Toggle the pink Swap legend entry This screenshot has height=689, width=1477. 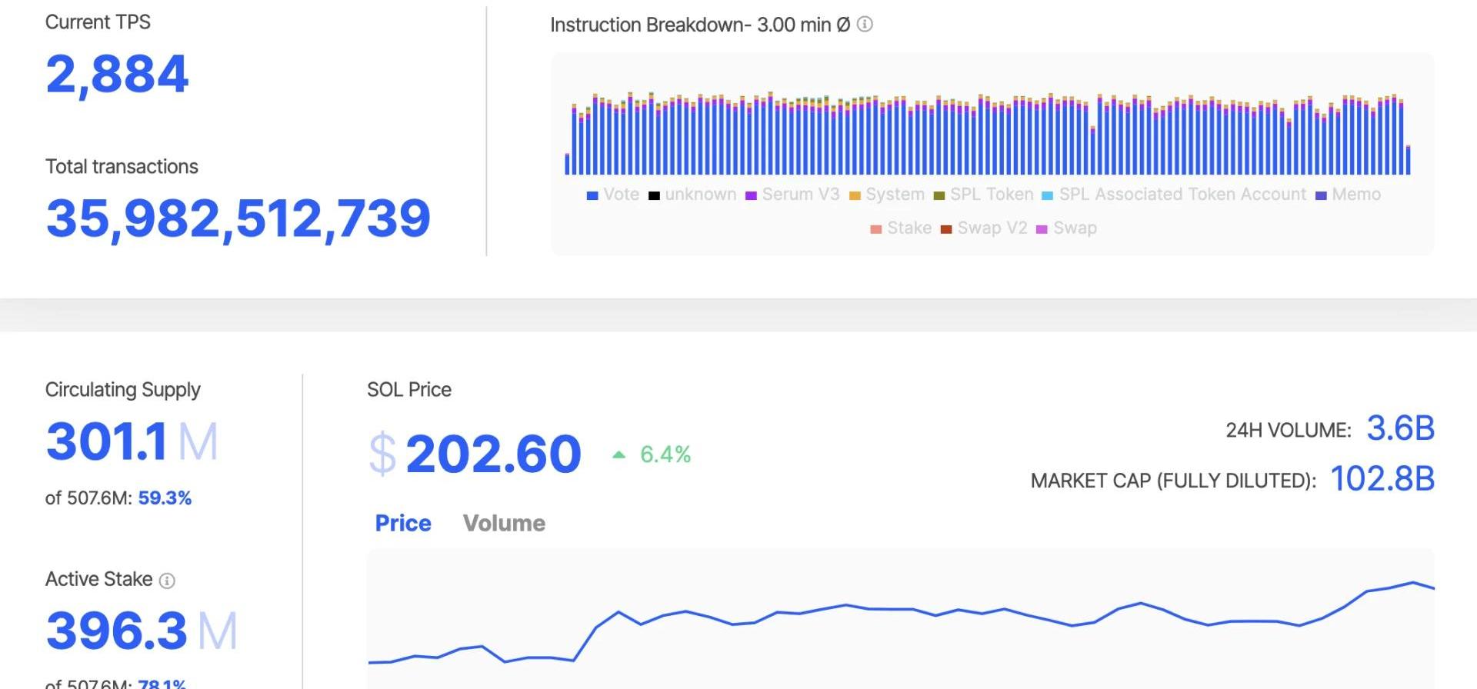click(1074, 228)
